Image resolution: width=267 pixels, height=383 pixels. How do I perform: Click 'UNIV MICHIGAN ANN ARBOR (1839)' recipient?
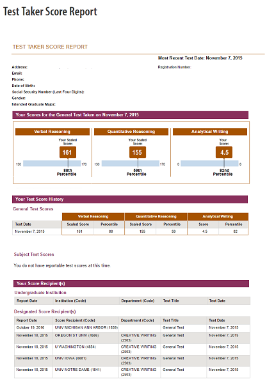point(86,327)
